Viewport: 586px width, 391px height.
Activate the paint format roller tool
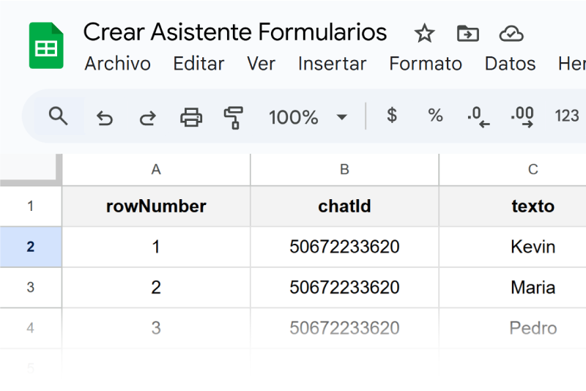(x=234, y=118)
